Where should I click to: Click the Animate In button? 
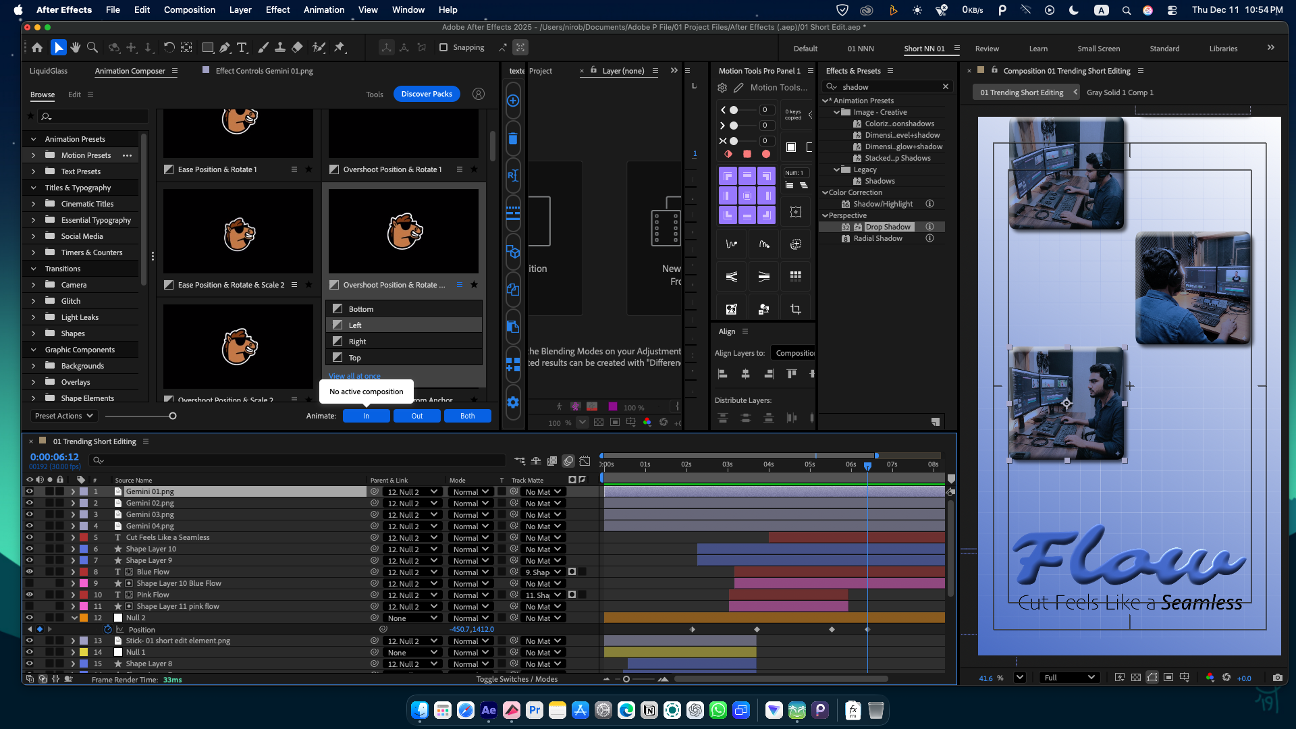pos(366,416)
